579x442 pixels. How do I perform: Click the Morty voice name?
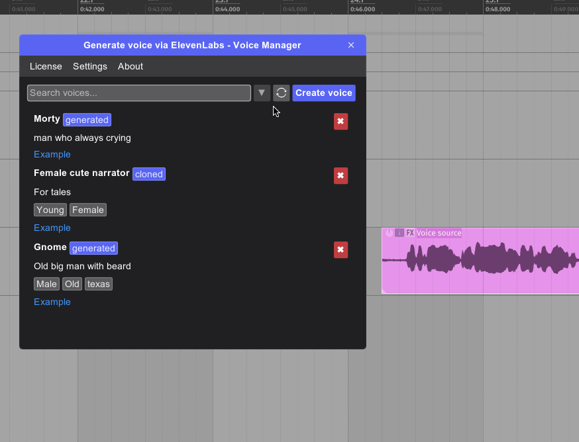point(46,119)
